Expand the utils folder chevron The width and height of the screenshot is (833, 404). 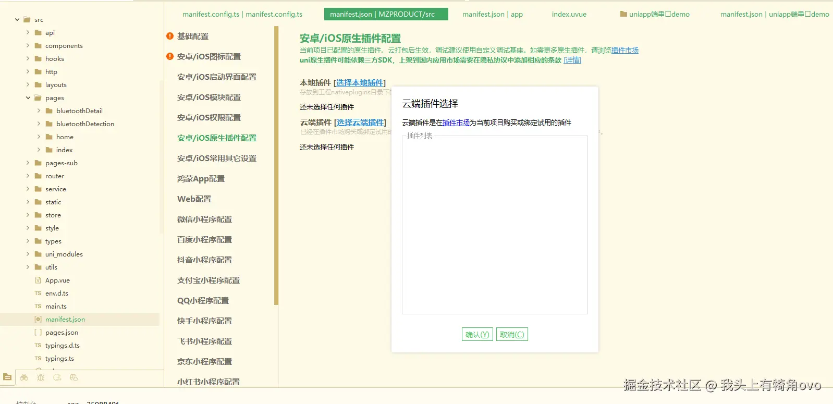[x=28, y=267]
